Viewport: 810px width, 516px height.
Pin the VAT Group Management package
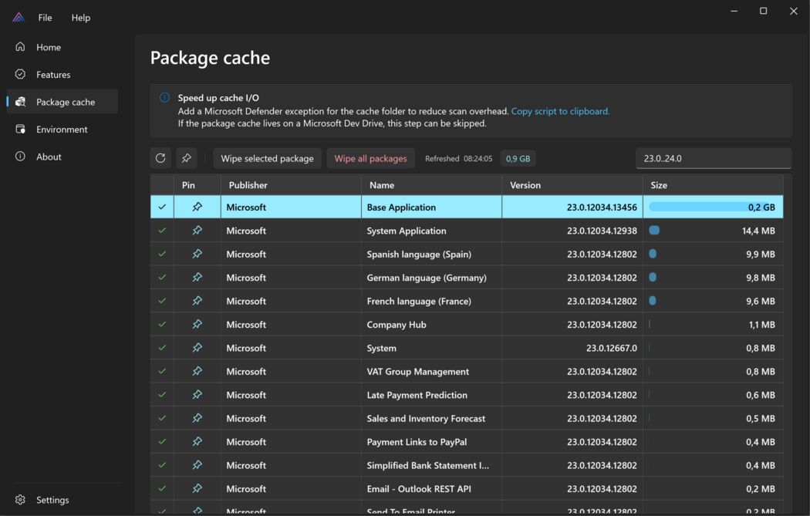pyautogui.click(x=197, y=371)
